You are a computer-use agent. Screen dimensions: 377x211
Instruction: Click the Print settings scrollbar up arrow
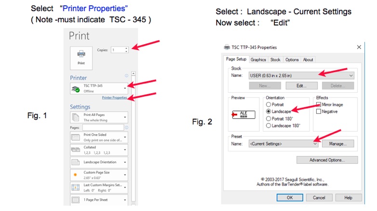134,74
